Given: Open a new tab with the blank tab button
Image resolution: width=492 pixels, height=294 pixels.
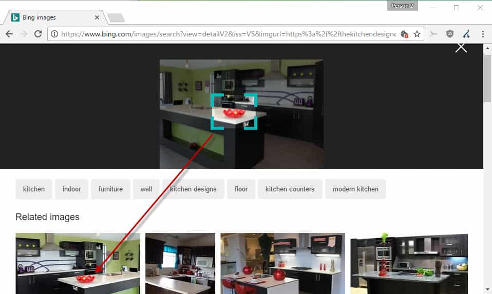Looking at the screenshot, I should coord(116,17).
